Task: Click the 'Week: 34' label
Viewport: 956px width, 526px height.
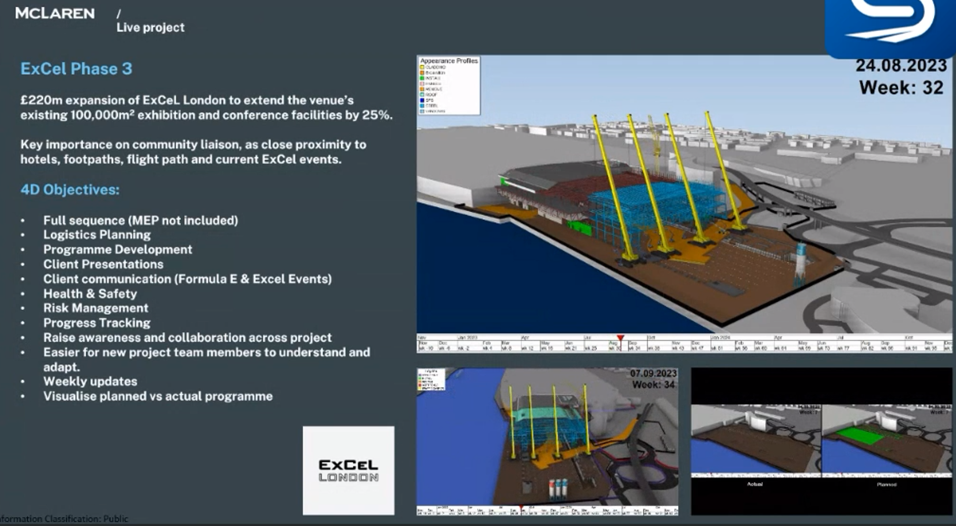Action: coord(653,384)
